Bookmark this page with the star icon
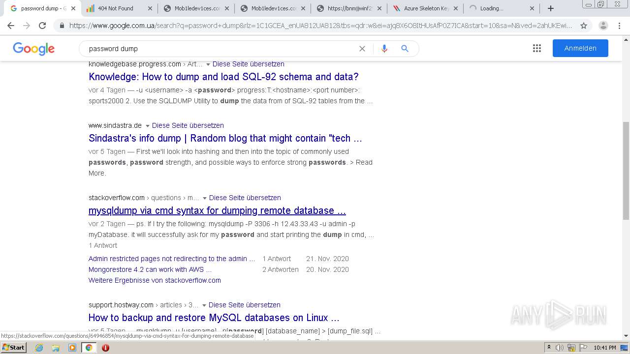Screen dimensions: 630x354 (x=584, y=26)
